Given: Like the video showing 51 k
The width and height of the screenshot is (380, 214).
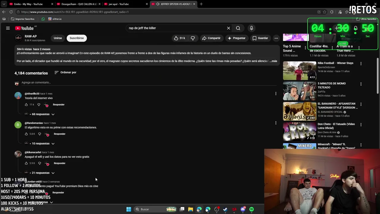Looking at the screenshot, I should pos(179,38).
